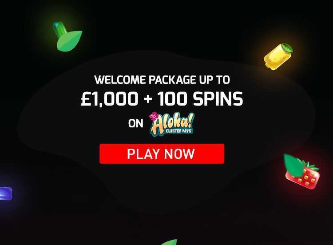Open the Aloha! Cluster Pays game logo

(172, 123)
